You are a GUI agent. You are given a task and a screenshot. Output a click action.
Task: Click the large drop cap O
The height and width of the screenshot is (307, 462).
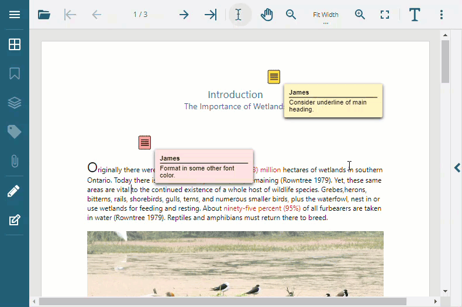(92, 168)
